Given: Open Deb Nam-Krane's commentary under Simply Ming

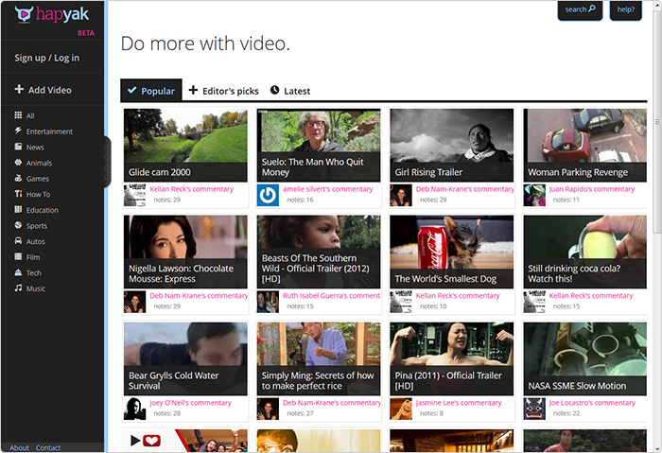Looking at the screenshot, I should click(331, 403).
